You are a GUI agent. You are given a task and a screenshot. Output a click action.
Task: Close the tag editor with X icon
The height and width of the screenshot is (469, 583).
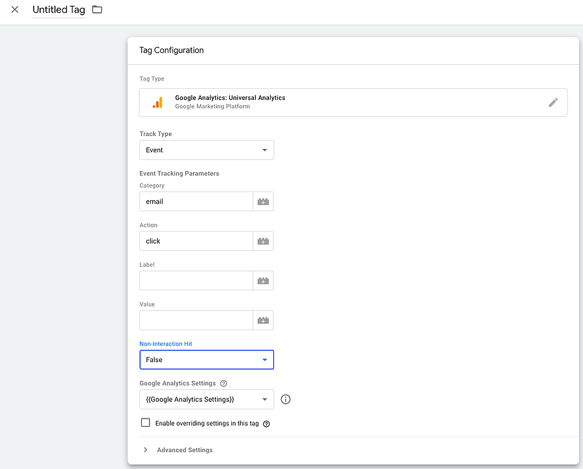click(x=15, y=10)
